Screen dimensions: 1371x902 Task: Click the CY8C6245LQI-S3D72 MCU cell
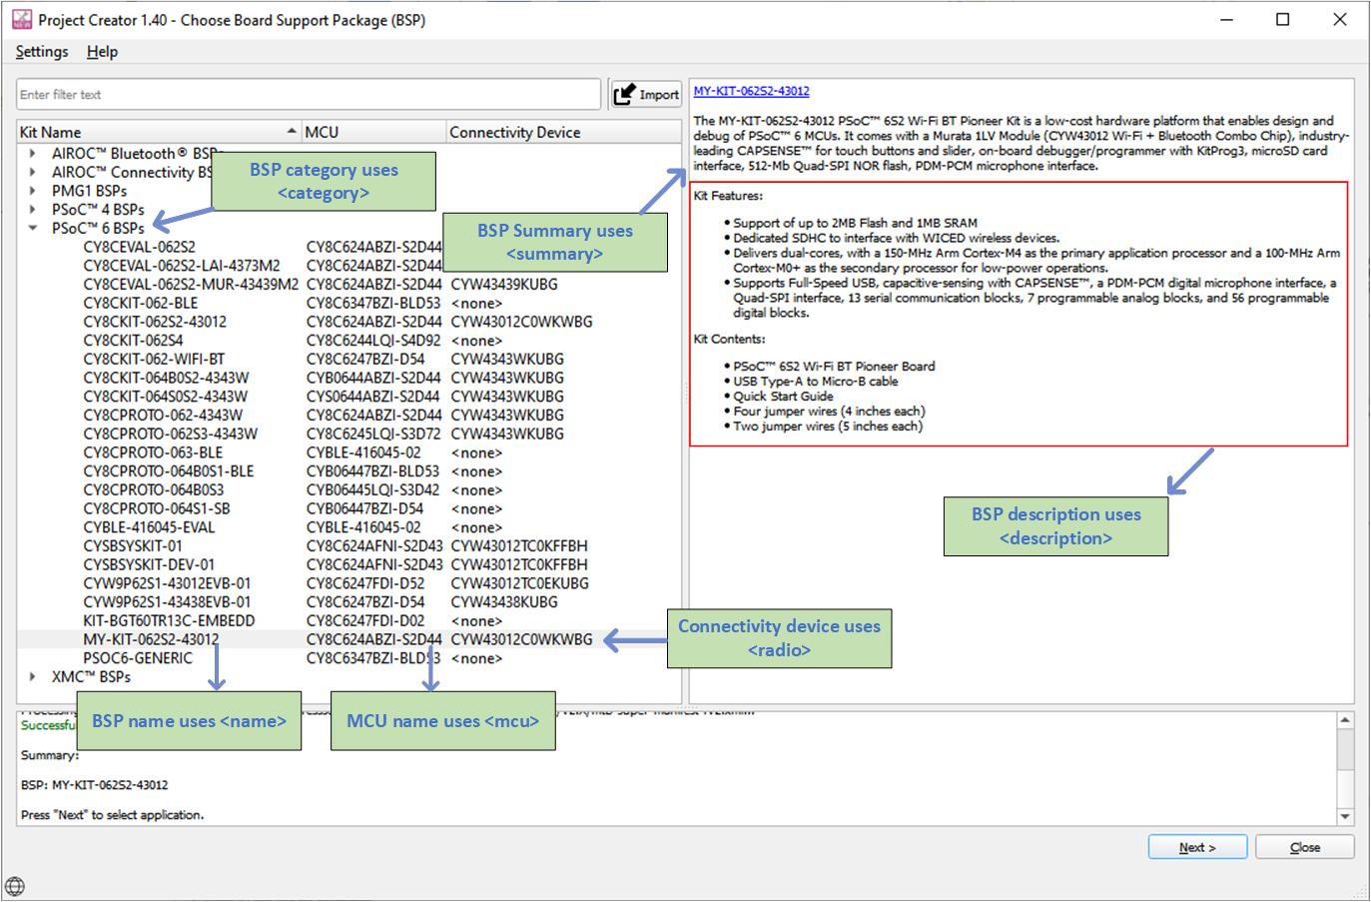(373, 434)
